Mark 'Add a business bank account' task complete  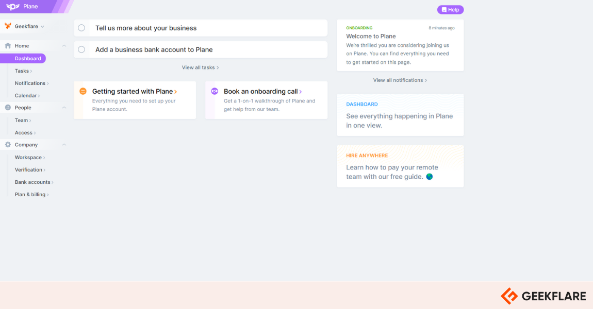pos(81,49)
